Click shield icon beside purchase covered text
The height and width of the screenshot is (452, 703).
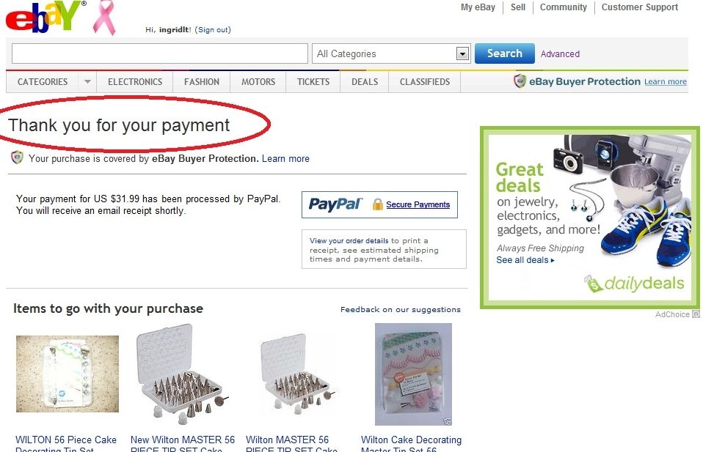(17, 158)
